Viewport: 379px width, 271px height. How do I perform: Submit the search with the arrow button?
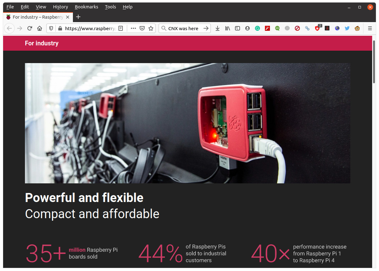(x=206, y=28)
